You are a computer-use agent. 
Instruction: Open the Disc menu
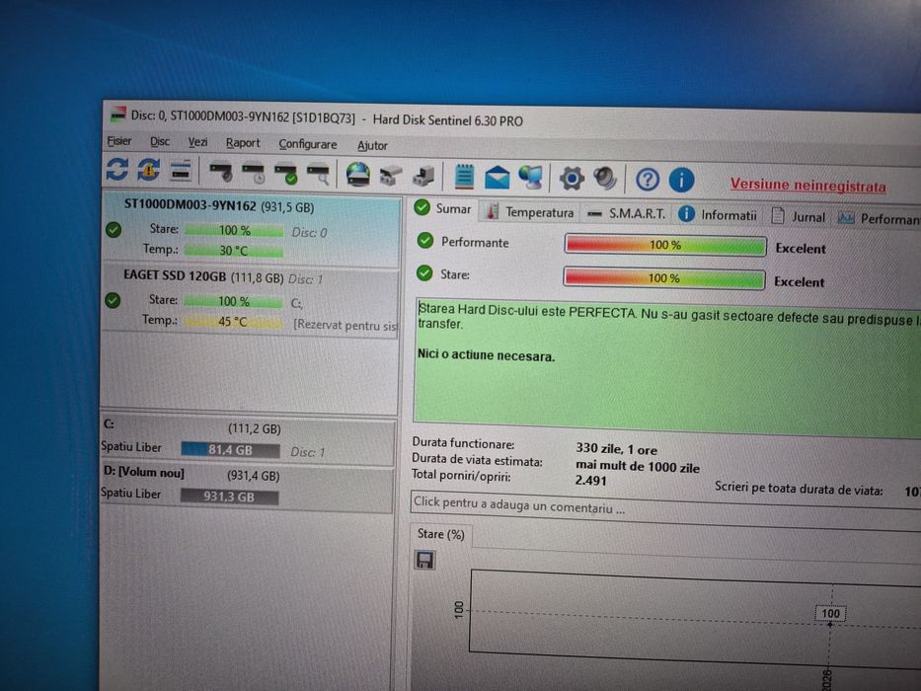160,141
